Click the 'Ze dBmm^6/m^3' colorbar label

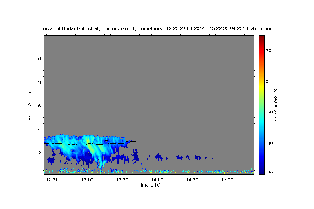[276, 104]
